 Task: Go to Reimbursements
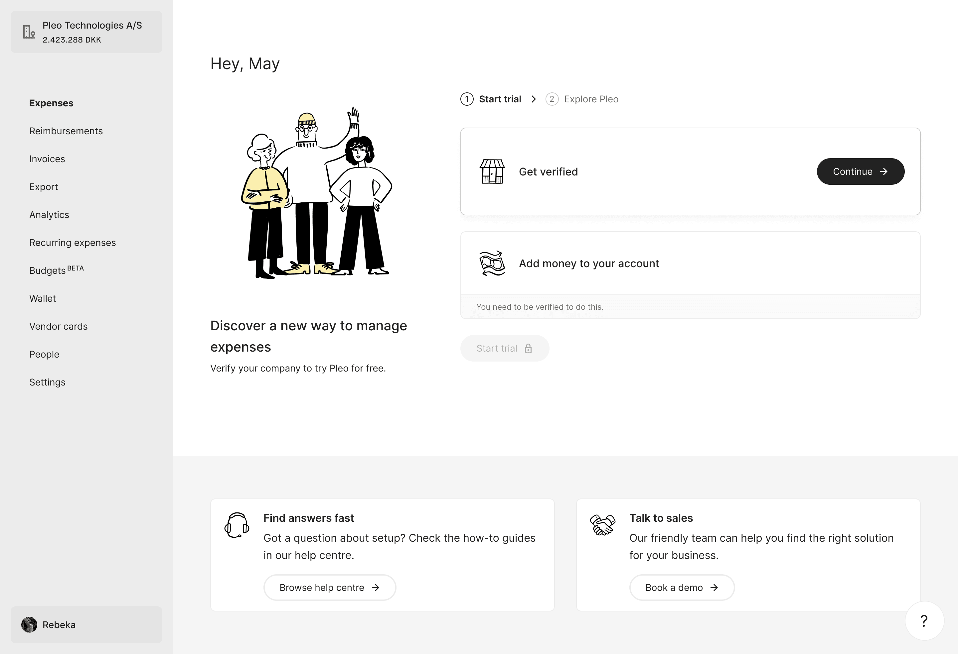66,131
